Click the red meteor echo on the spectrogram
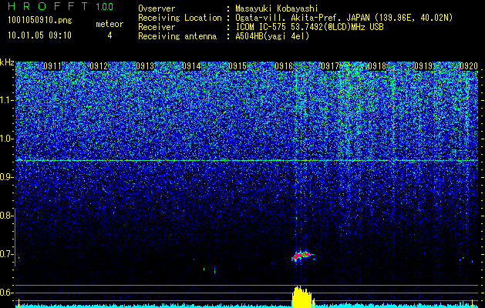 point(301,256)
